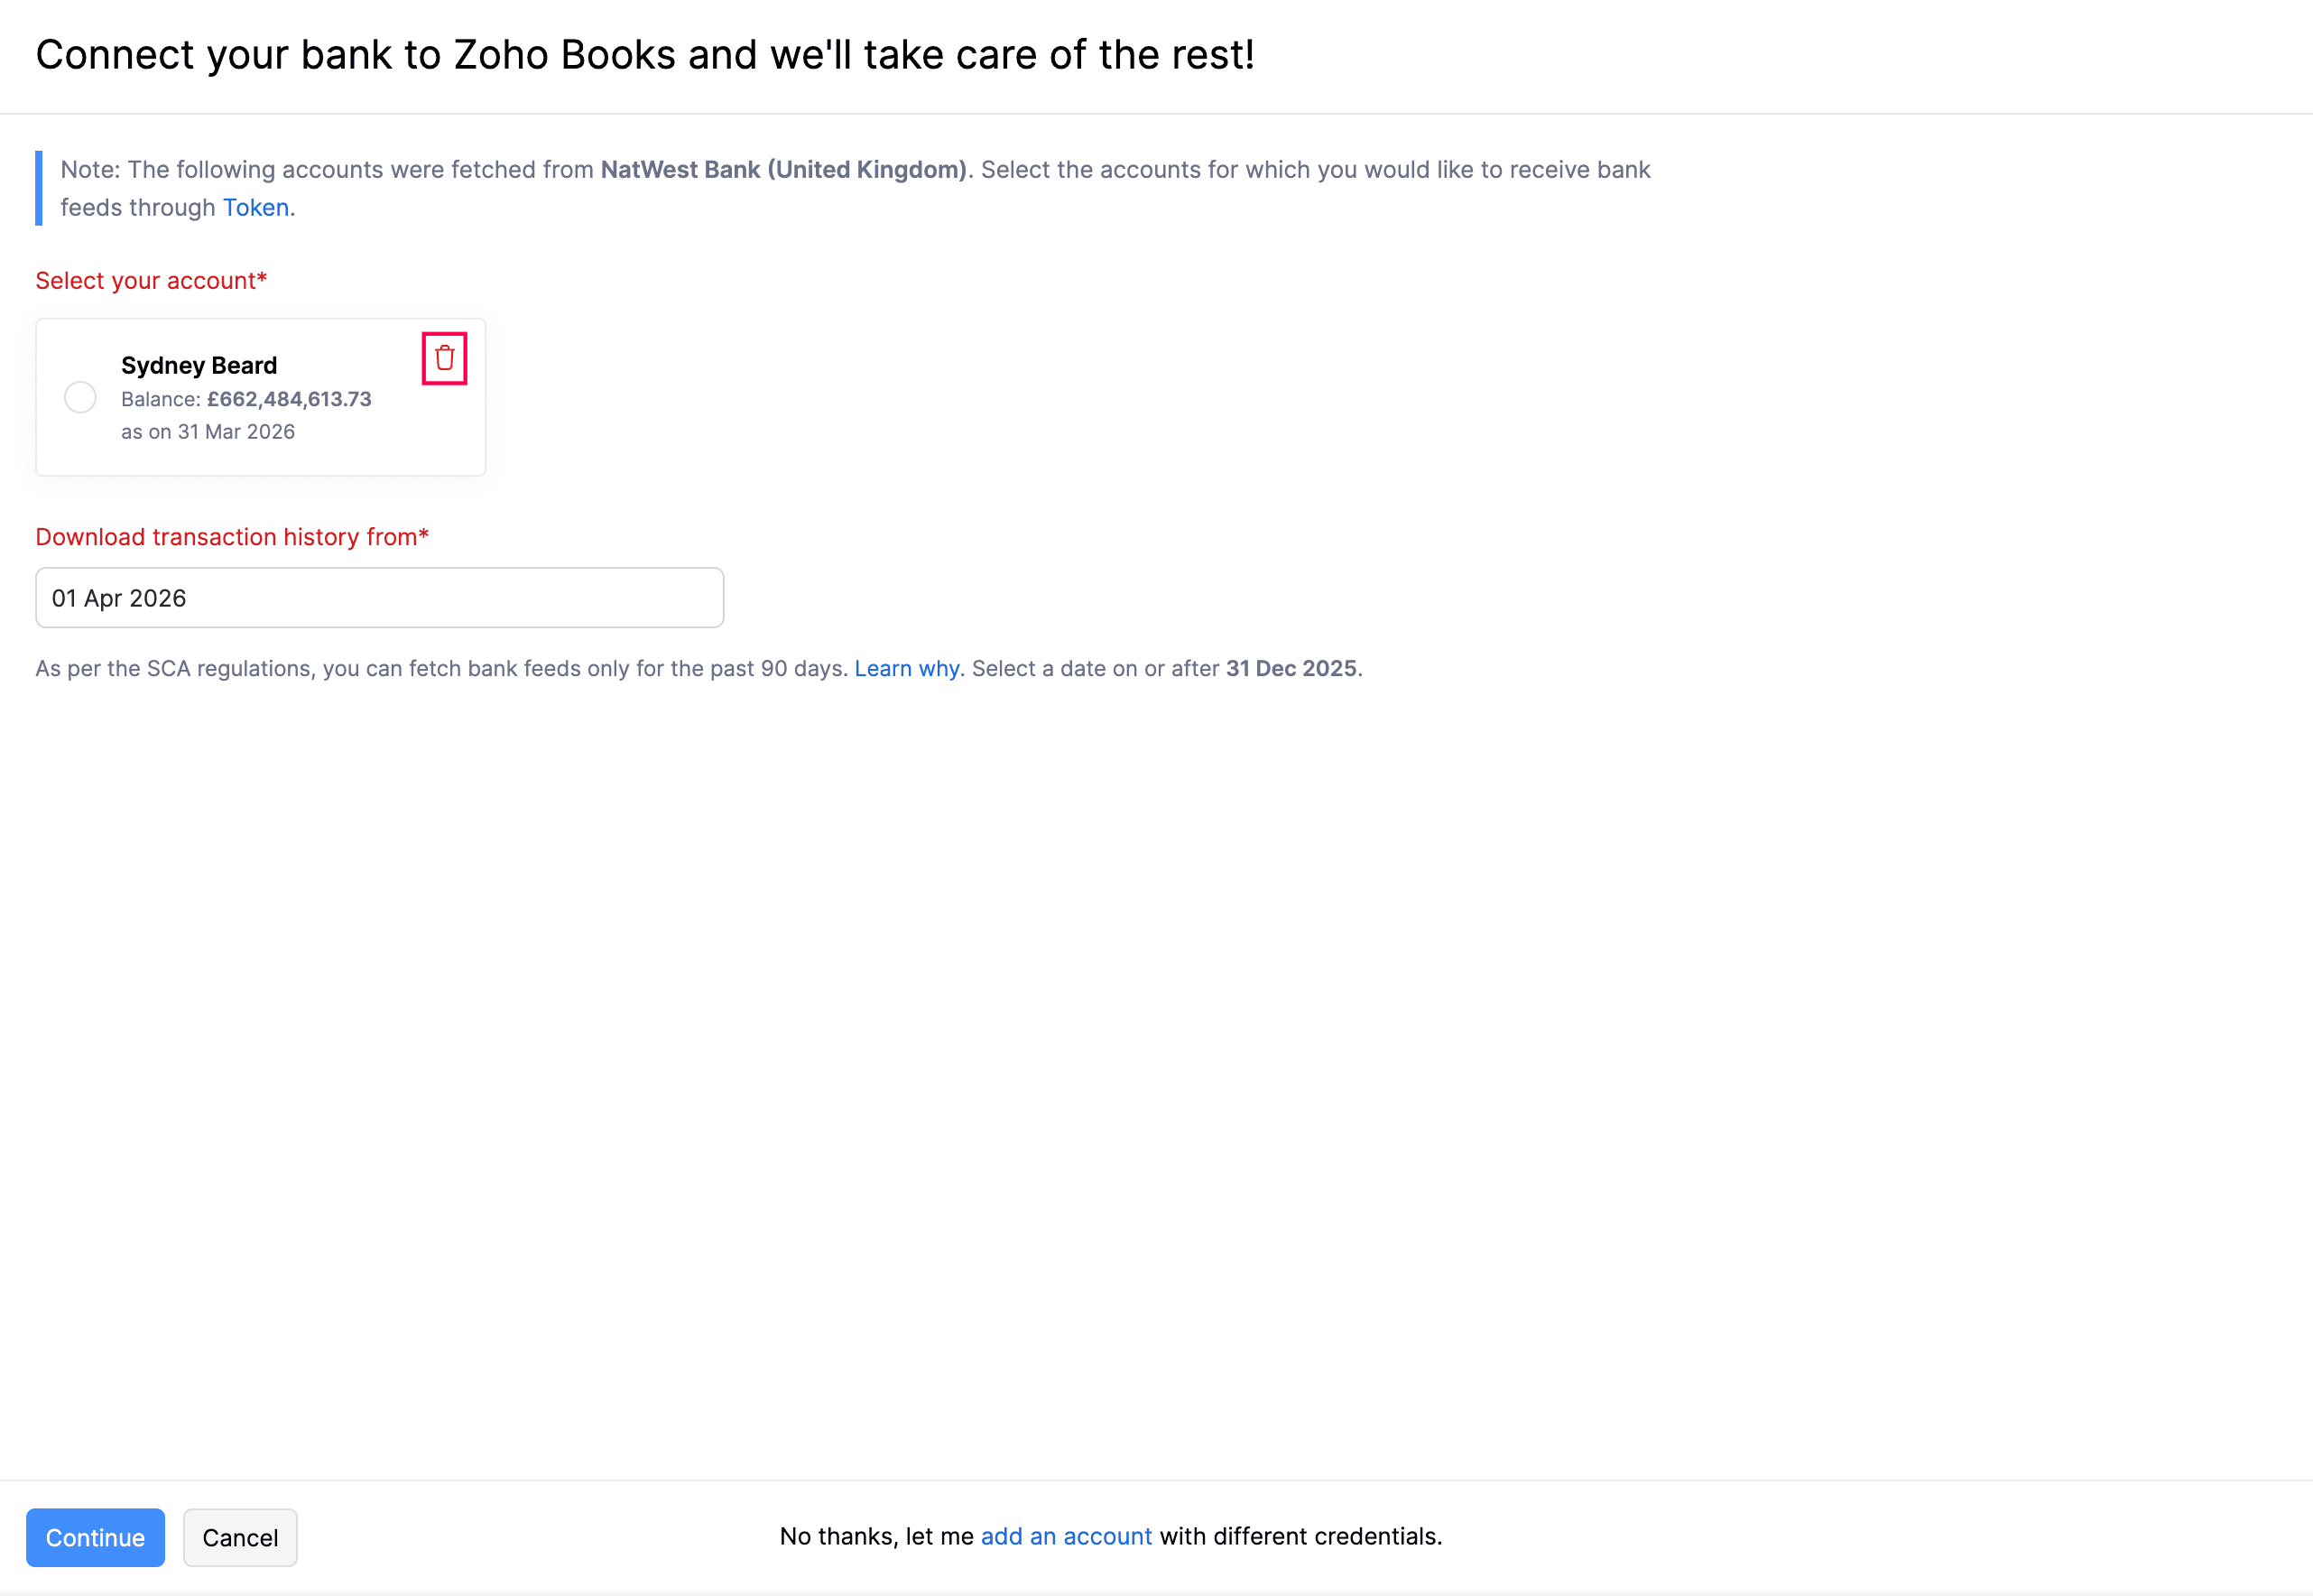The width and height of the screenshot is (2313, 1596).
Task: Click the 'Select your account' label
Action: pyautogui.click(x=151, y=281)
